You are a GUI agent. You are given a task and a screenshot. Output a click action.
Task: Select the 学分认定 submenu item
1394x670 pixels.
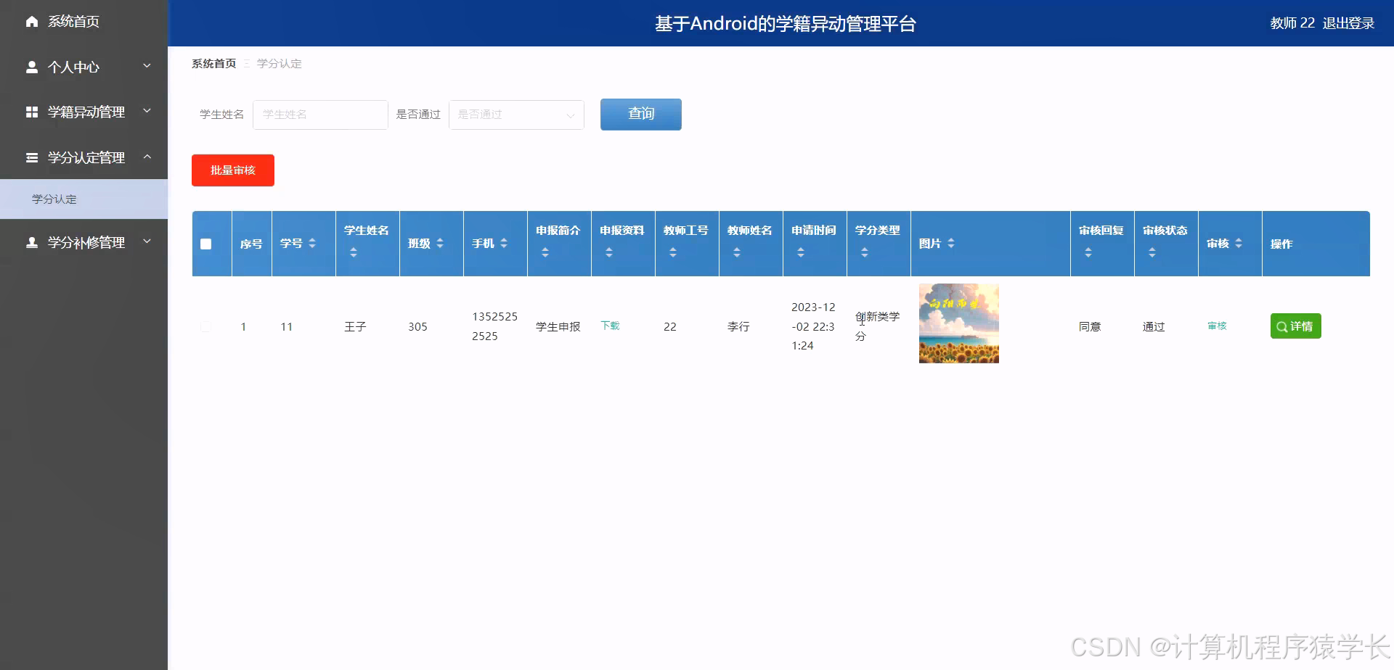click(x=54, y=199)
